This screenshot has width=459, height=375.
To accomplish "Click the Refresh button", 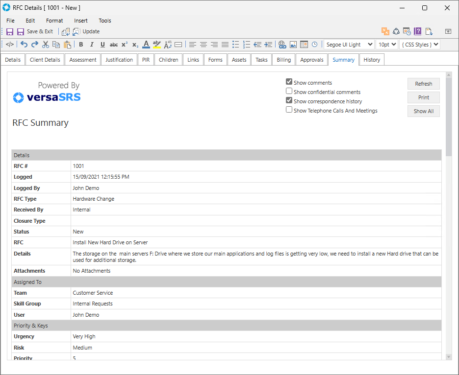I will pos(423,84).
